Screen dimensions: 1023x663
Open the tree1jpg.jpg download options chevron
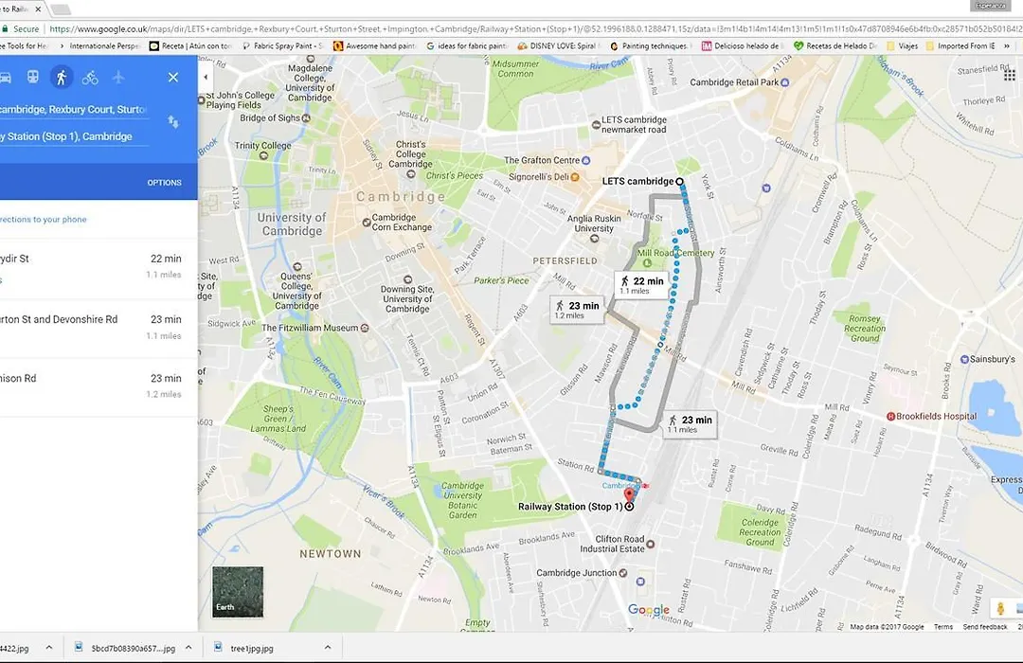[328, 647]
